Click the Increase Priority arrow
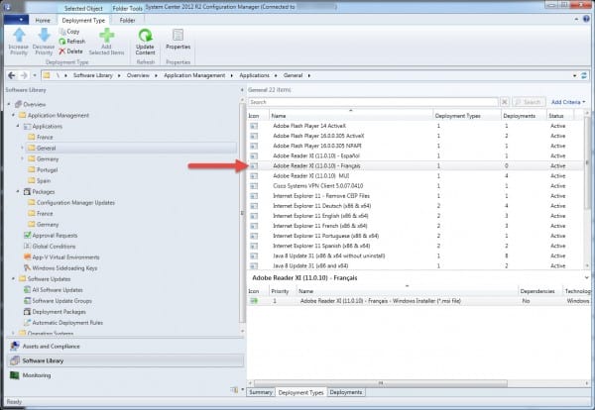Screen dimensions: 595x410 pos(17,38)
